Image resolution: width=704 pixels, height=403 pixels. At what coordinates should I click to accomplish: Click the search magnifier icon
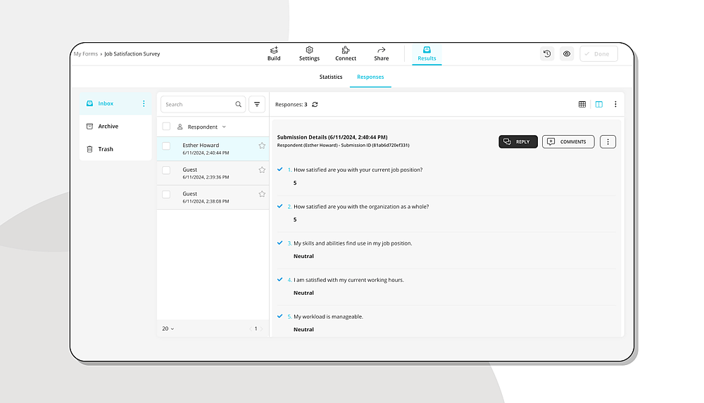239,104
